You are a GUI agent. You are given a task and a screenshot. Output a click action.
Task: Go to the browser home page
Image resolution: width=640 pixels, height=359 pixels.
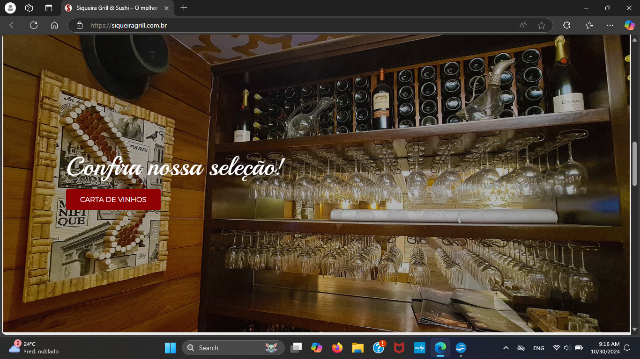pos(54,25)
